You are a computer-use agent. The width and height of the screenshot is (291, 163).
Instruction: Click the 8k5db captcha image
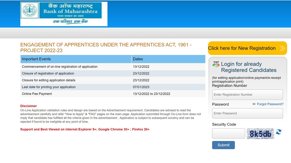point(260,134)
